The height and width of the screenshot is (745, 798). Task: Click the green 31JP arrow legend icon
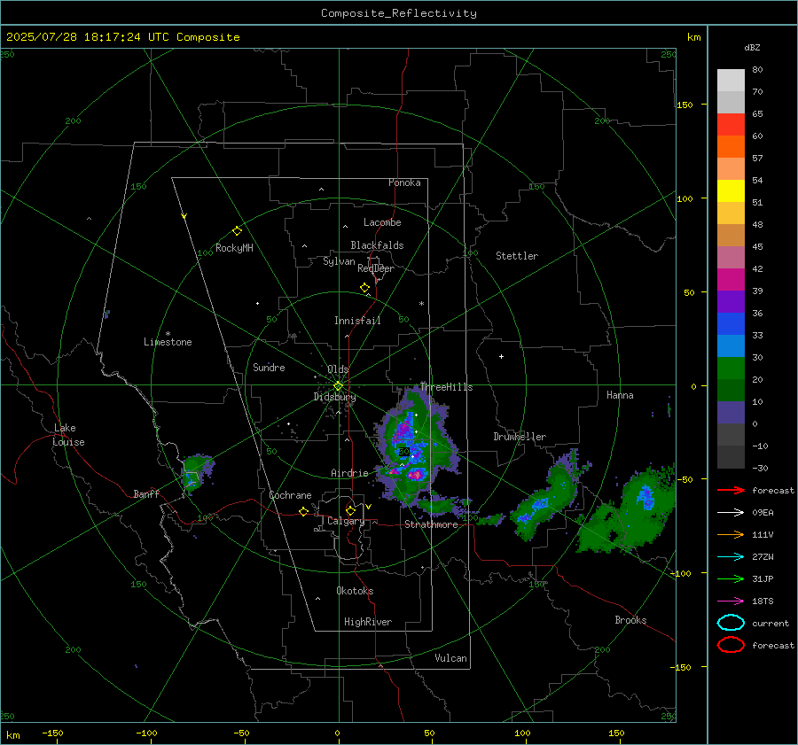[731, 578]
